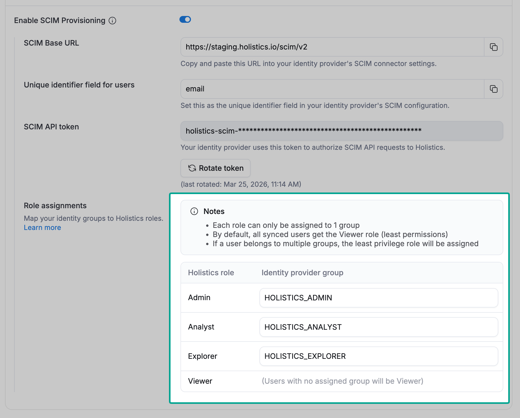Viewport: 520px width, 418px height.
Task: Click the rotate arrows icon on Rotate token
Action: 192,168
